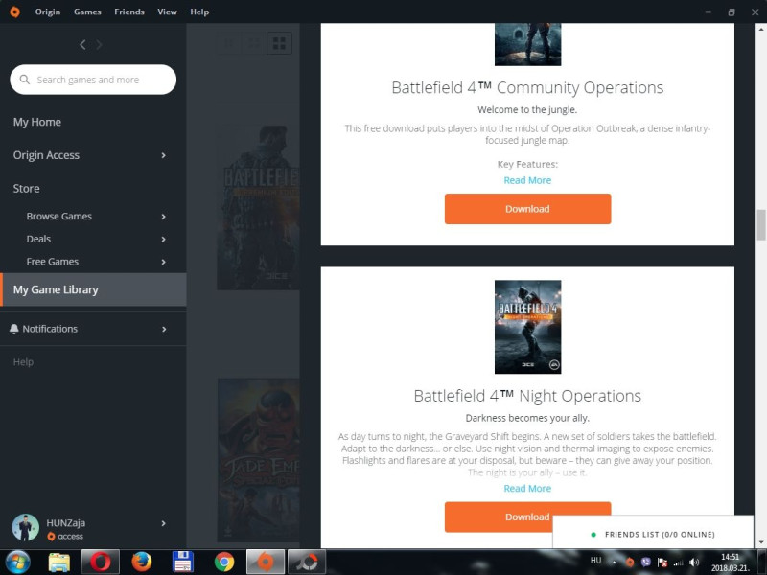
Task: Click the Battlefield 4 Night Operations title
Action: [x=527, y=396]
